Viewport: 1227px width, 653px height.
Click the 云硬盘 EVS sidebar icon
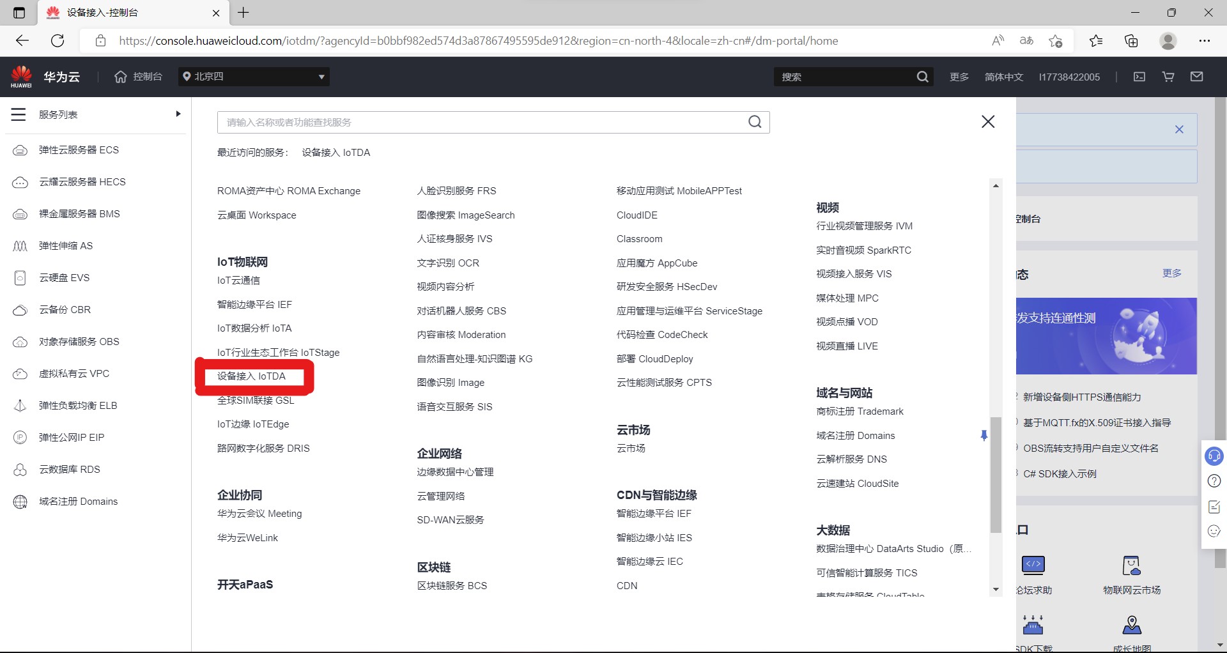pos(20,278)
